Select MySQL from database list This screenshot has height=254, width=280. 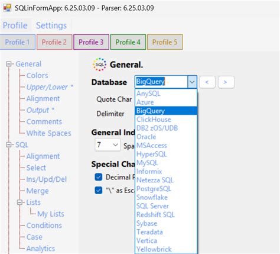click(x=166, y=163)
